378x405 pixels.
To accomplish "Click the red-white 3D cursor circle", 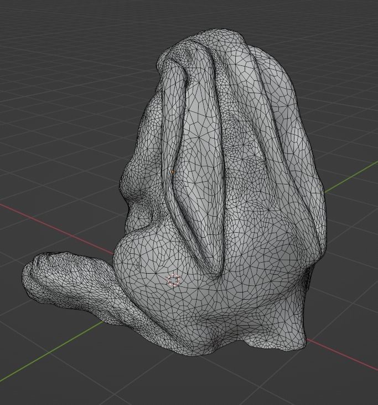I will pyautogui.click(x=174, y=280).
